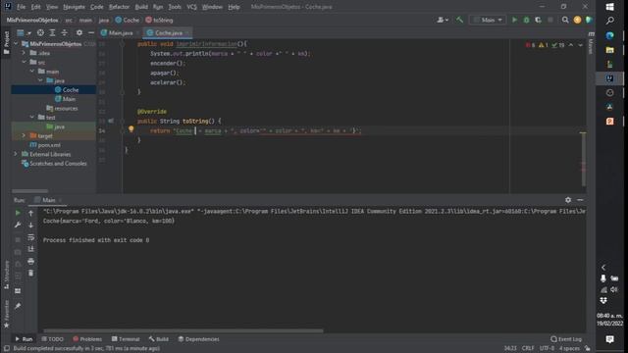Open Microsoft Edge from Windows taskbar
The image size is (628, 353).
pyautogui.click(x=610, y=35)
